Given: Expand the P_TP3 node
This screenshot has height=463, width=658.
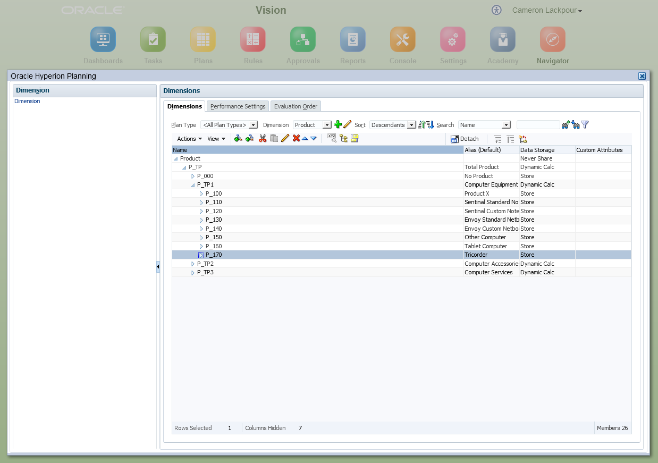Looking at the screenshot, I should [x=193, y=273].
